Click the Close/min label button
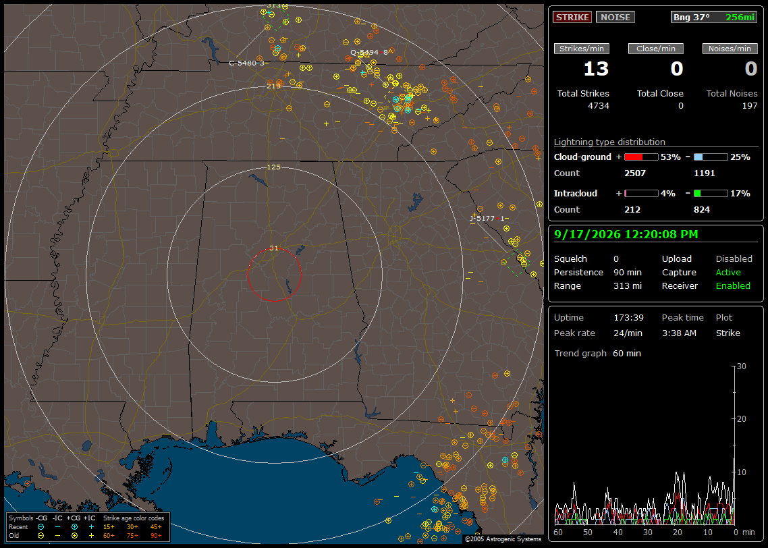Screen dimensions: 768x548 click(656, 49)
